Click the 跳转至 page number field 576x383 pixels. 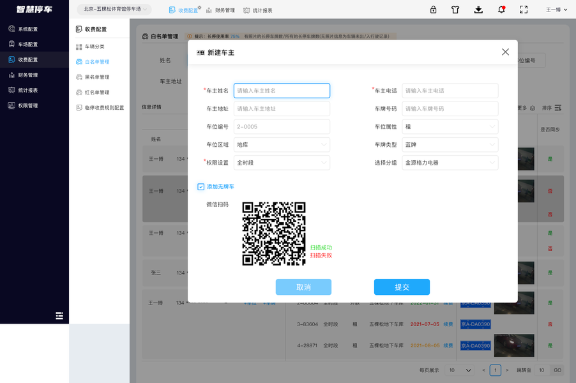[x=542, y=370]
